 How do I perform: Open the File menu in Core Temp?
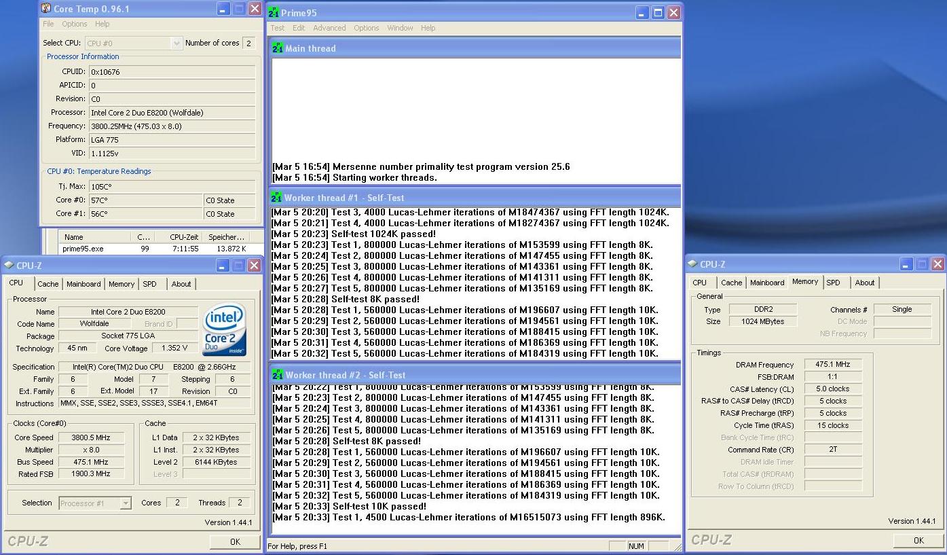[48, 24]
